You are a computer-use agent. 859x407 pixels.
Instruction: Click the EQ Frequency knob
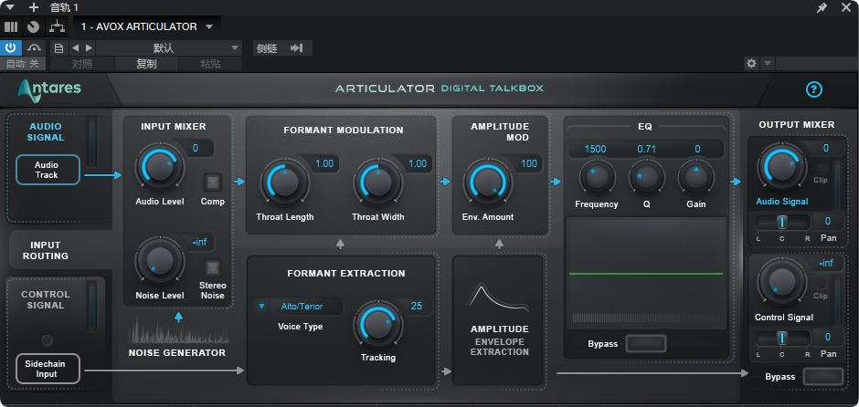tap(597, 177)
